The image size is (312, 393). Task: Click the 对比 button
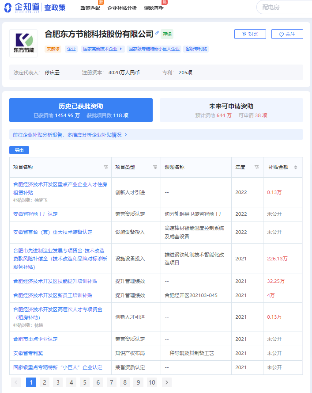coord(250,34)
